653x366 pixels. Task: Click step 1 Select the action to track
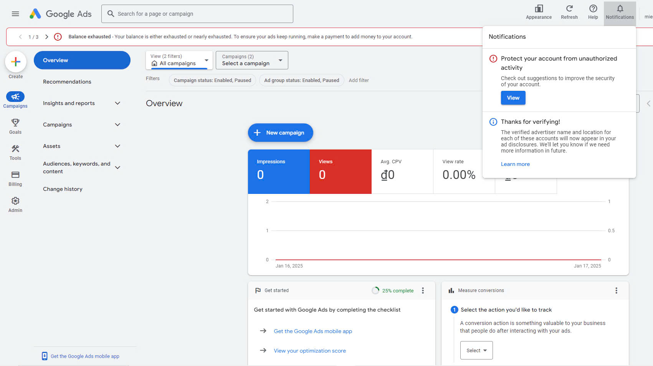click(x=501, y=310)
